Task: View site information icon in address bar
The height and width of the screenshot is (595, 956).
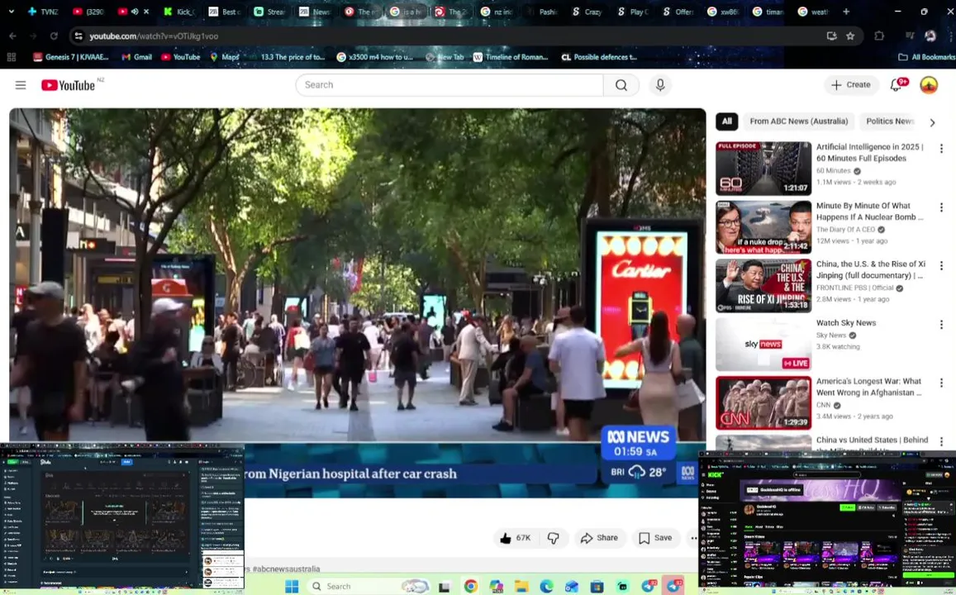Action: coord(78,36)
